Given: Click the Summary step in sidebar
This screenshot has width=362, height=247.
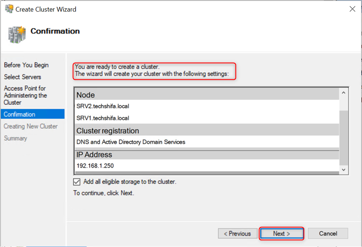Looking at the screenshot, I should (15, 138).
